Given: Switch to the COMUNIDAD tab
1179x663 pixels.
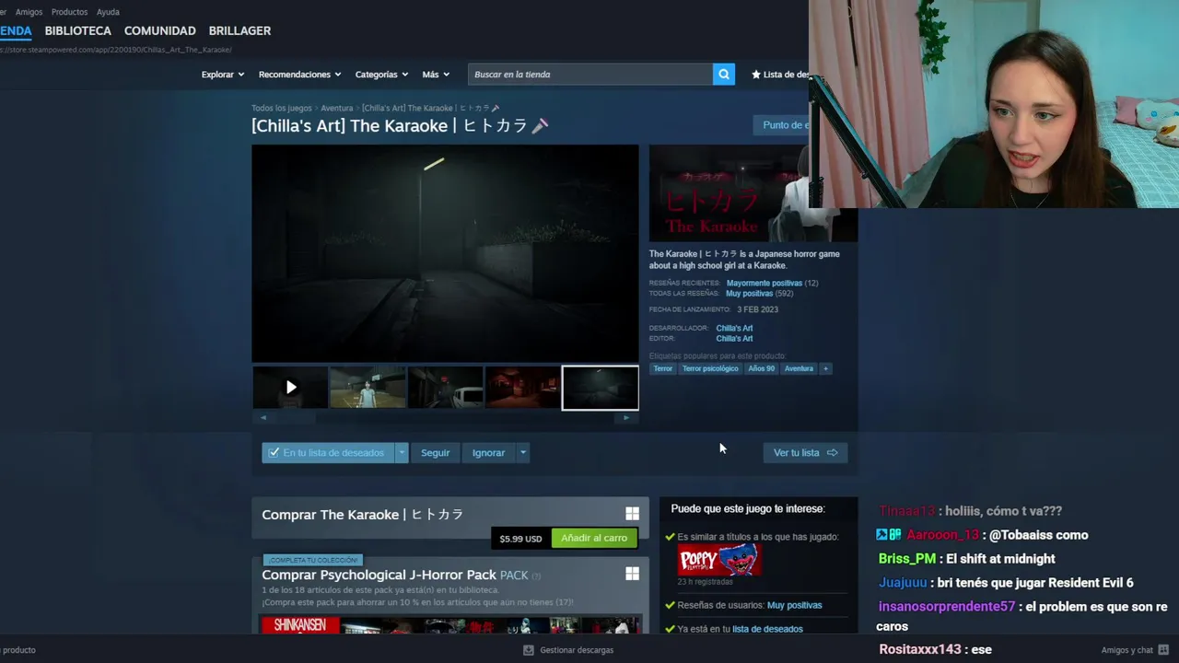Looking at the screenshot, I should click(159, 30).
